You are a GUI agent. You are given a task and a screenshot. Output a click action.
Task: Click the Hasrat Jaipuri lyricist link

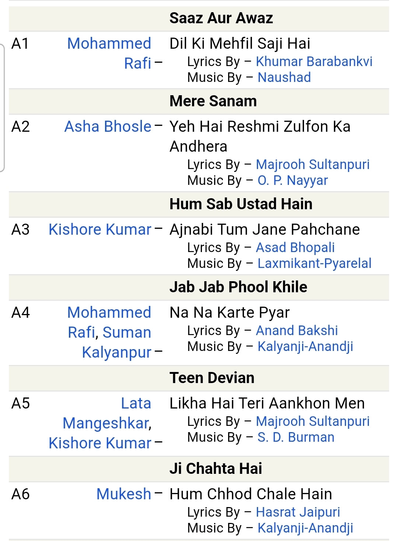coord(298,512)
